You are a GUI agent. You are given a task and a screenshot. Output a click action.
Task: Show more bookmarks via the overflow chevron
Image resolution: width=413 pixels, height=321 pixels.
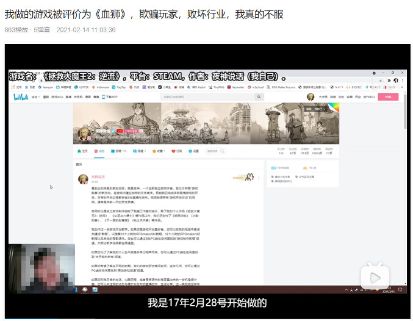pyautogui.click(x=402, y=87)
